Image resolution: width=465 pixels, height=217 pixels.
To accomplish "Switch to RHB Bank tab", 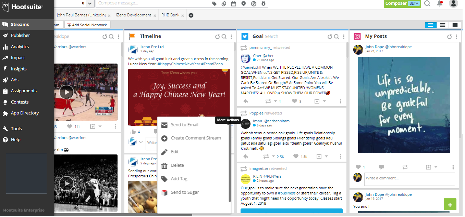I will click(170, 15).
